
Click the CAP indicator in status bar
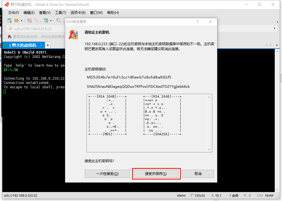click(x=260, y=195)
